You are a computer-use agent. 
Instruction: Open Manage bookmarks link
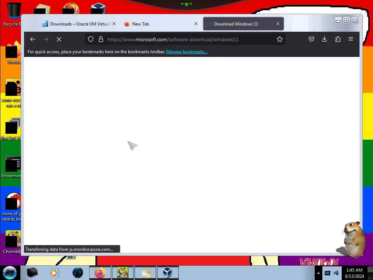pos(187,52)
